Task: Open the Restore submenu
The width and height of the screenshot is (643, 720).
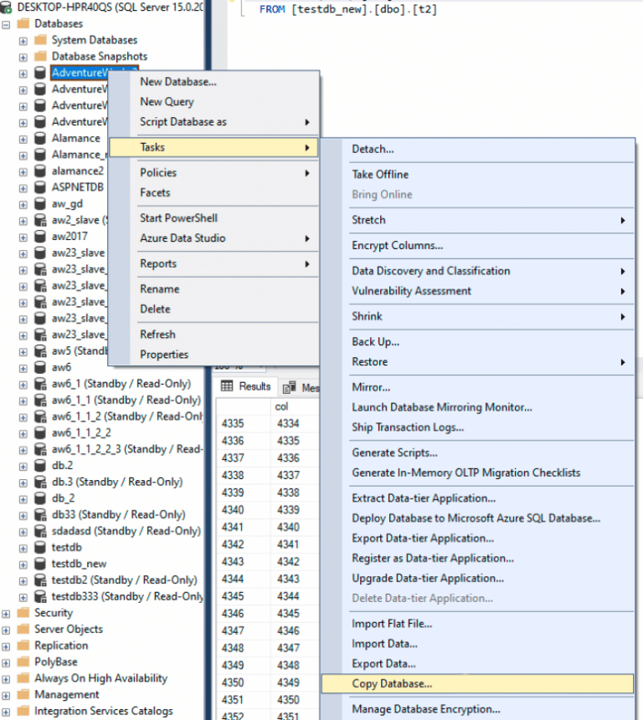Action: pos(370,362)
